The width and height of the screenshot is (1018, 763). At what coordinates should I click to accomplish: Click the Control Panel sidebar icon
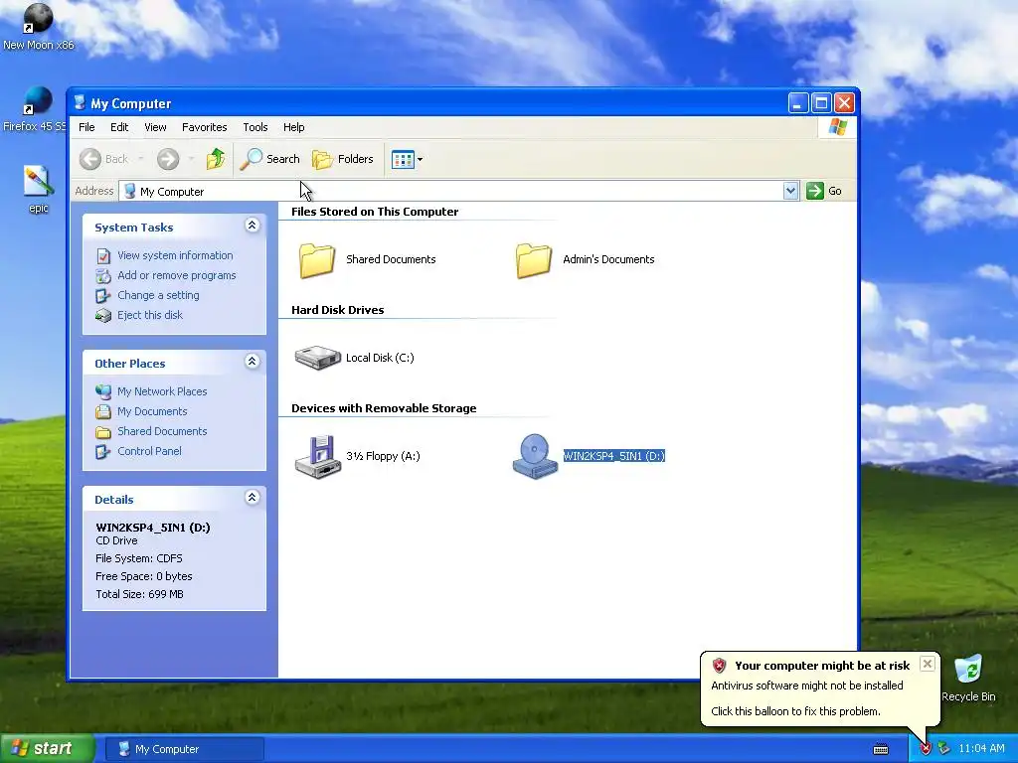tap(103, 452)
